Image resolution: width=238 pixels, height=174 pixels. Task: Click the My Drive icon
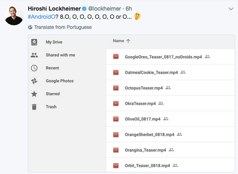click(x=34, y=42)
